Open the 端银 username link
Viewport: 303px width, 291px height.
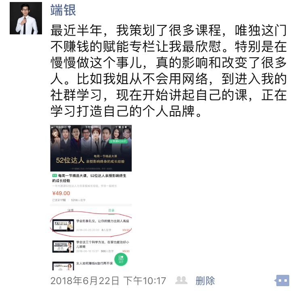pyautogui.click(x=63, y=10)
